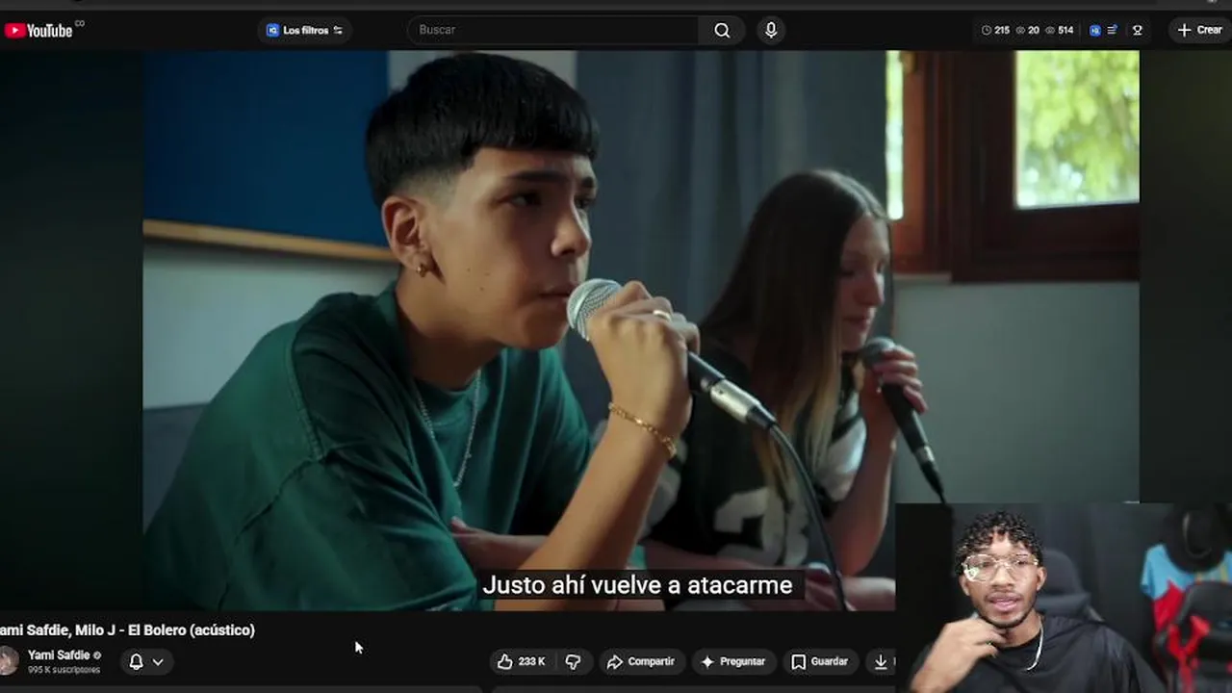
Task: Activate voice search microphone icon
Action: (x=771, y=30)
